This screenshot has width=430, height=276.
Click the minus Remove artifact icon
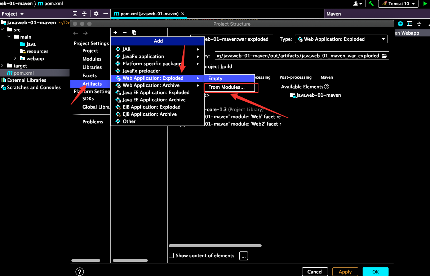125,32
